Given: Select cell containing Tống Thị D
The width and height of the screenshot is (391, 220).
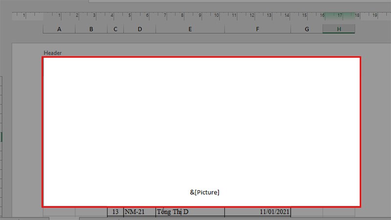Looking at the screenshot, I should [190, 212].
